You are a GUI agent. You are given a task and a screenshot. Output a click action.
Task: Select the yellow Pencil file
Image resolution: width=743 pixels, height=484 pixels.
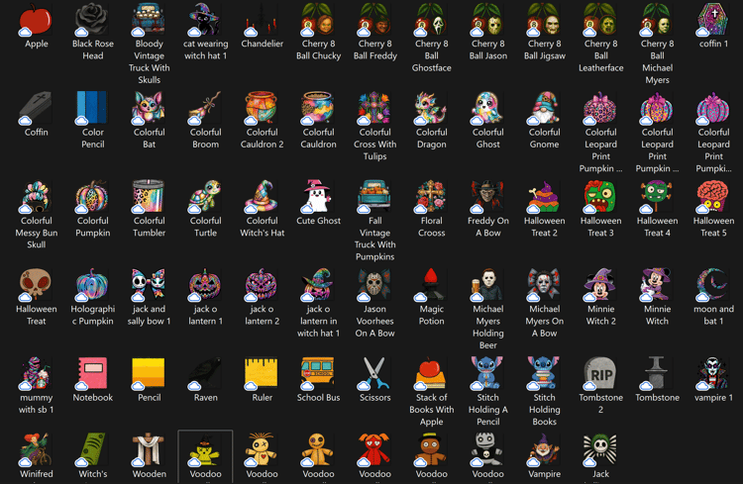tap(149, 374)
